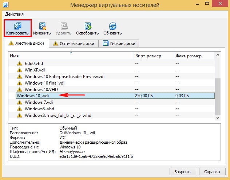Select Windows 10 Enterprise Insider Preview.vdi
This screenshot has width=230, height=180.
click(x=111, y=77)
